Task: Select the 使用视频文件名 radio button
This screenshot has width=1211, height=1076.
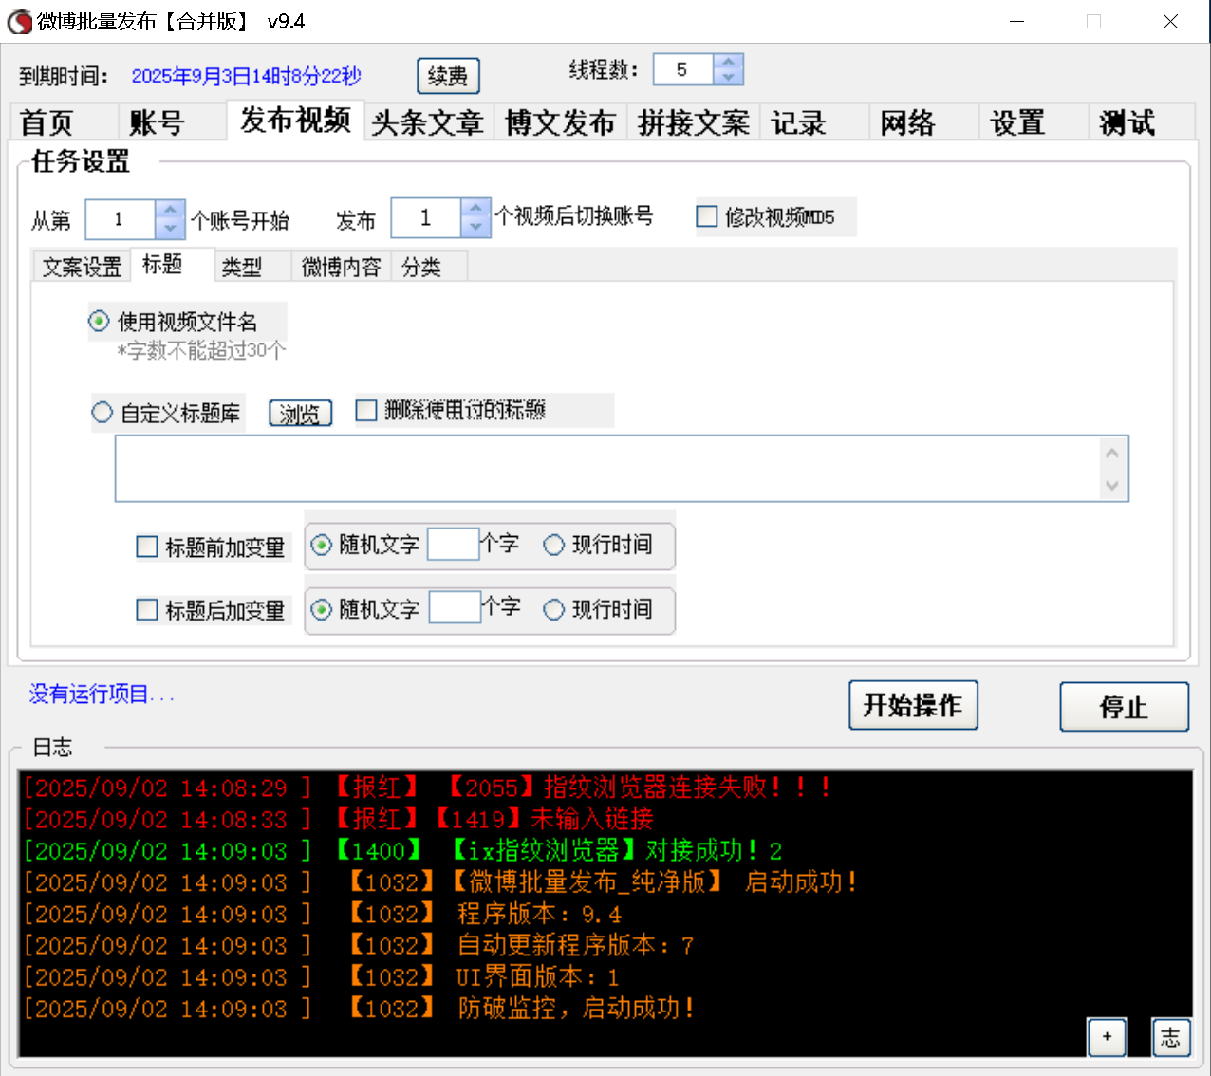Action: point(98,322)
